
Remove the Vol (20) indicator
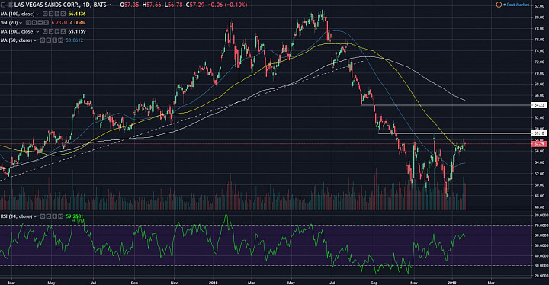click(47, 22)
